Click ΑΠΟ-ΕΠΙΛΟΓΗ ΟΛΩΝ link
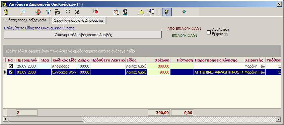 click(184, 28)
